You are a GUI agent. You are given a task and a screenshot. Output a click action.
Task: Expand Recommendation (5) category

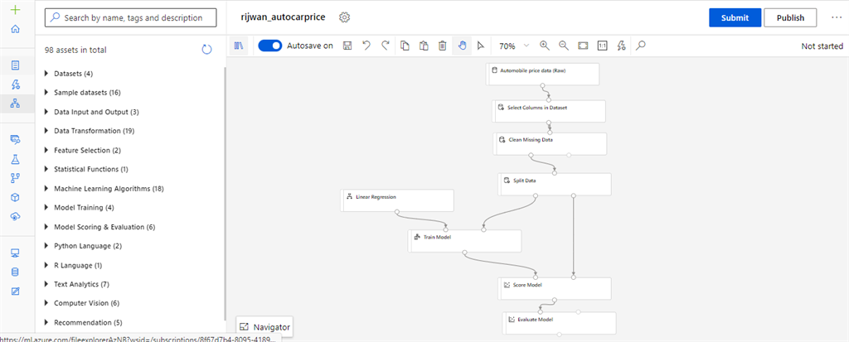tap(46, 322)
